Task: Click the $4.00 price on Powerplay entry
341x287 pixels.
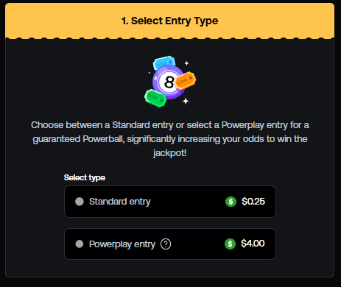Action: (x=253, y=244)
